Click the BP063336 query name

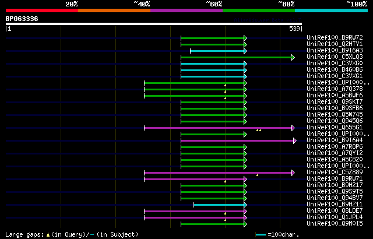click(22, 19)
